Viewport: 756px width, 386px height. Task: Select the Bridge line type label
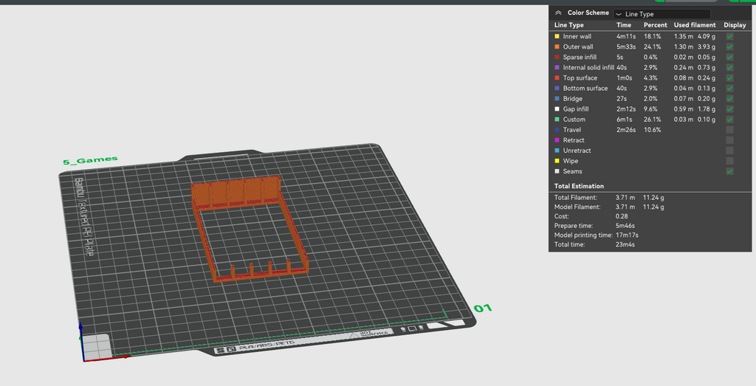573,99
